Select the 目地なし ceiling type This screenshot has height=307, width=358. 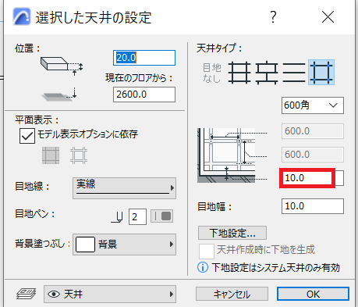pyautogui.click(x=212, y=73)
